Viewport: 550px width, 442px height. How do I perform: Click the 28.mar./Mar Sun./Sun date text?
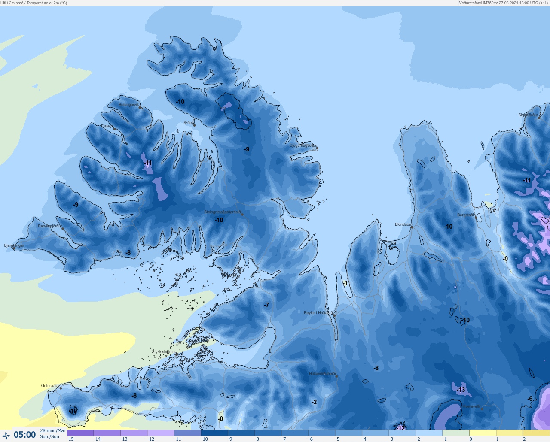[53, 433]
